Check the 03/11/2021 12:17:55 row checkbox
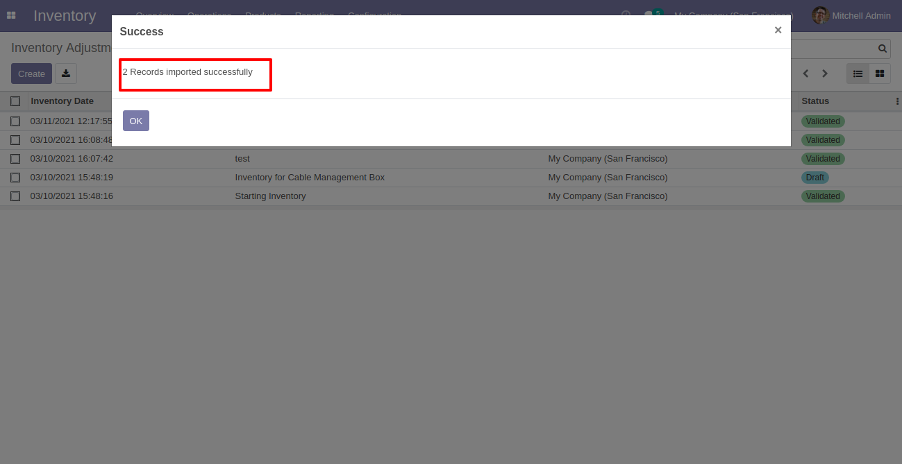The width and height of the screenshot is (902, 464). [x=15, y=121]
